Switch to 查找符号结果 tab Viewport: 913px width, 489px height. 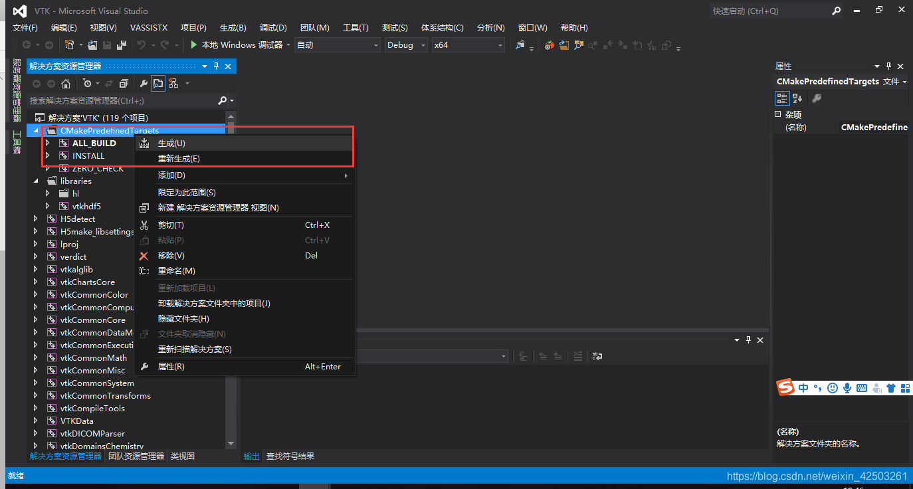coord(290,456)
